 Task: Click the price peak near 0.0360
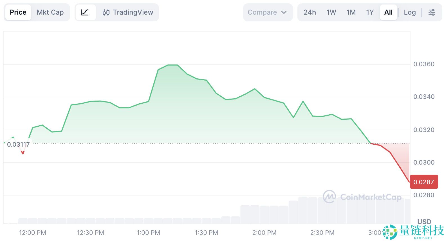coord(172,65)
